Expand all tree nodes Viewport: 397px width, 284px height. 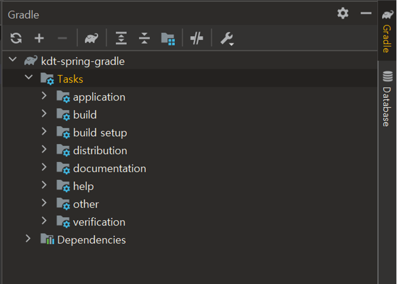tap(121, 38)
